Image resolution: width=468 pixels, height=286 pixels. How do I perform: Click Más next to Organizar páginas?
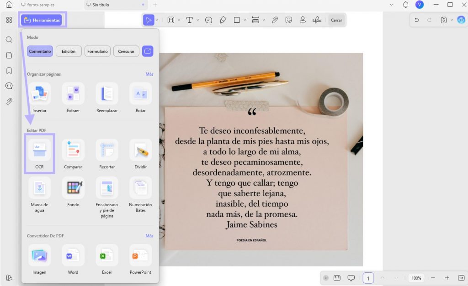tap(149, 74)
